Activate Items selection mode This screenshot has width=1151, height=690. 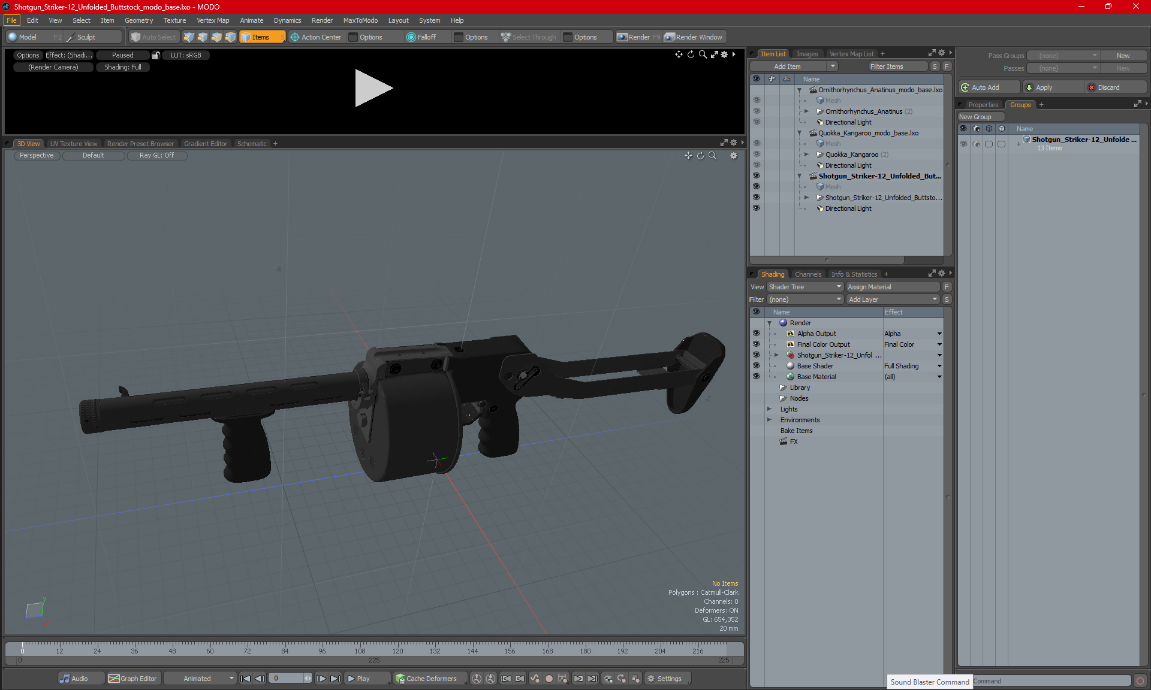[x=262, y=37]
